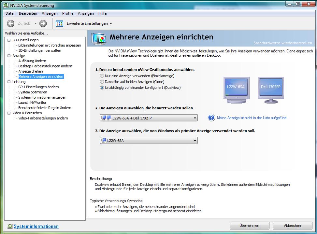Viewport: 317px width, 234px height.
Task: Open the Systeminformationen link
Action: point(36,226)
